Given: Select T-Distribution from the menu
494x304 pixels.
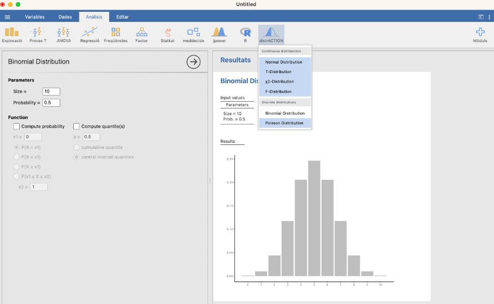Looking at the screenshot, I should tap(285, 72).
